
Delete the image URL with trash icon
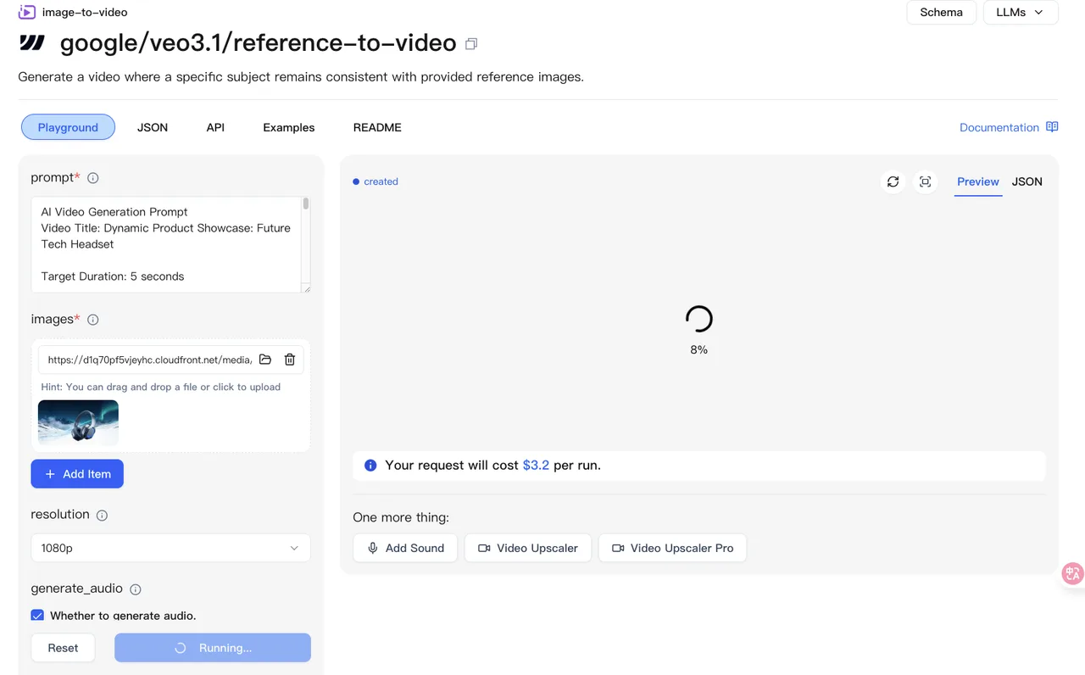pyautogui.click(x=290, y=360)
